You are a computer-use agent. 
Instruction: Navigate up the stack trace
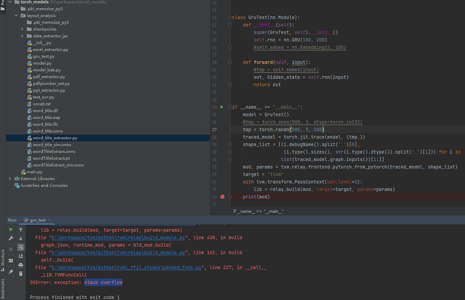(21, 229)
